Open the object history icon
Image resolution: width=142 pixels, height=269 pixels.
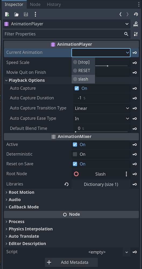pyautogui.click(x=136, y=14)
